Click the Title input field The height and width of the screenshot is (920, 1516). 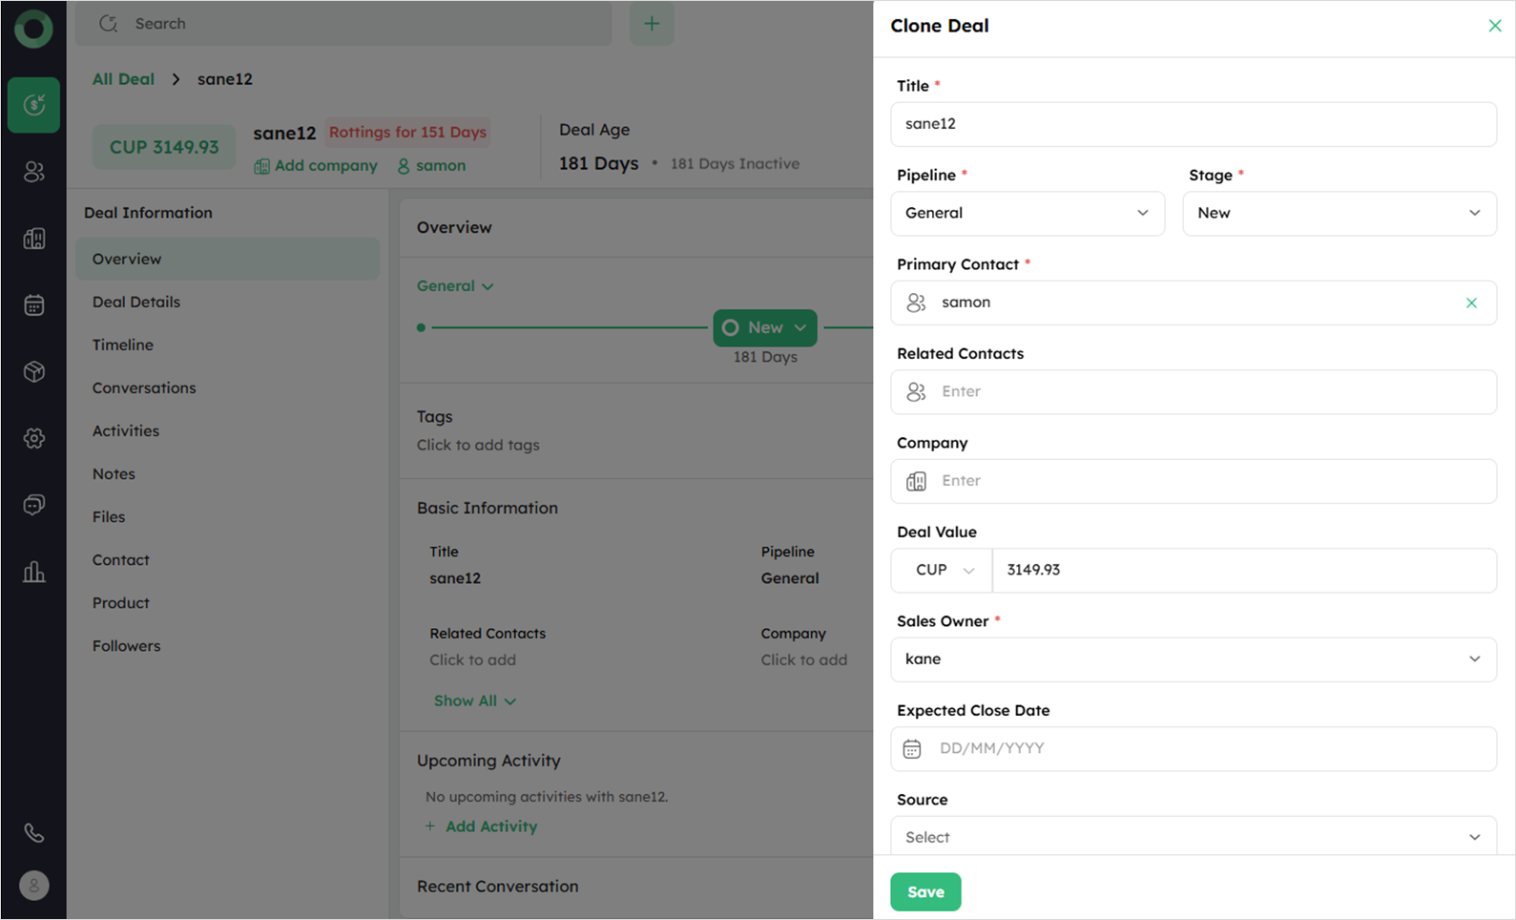pos(1193,124)
